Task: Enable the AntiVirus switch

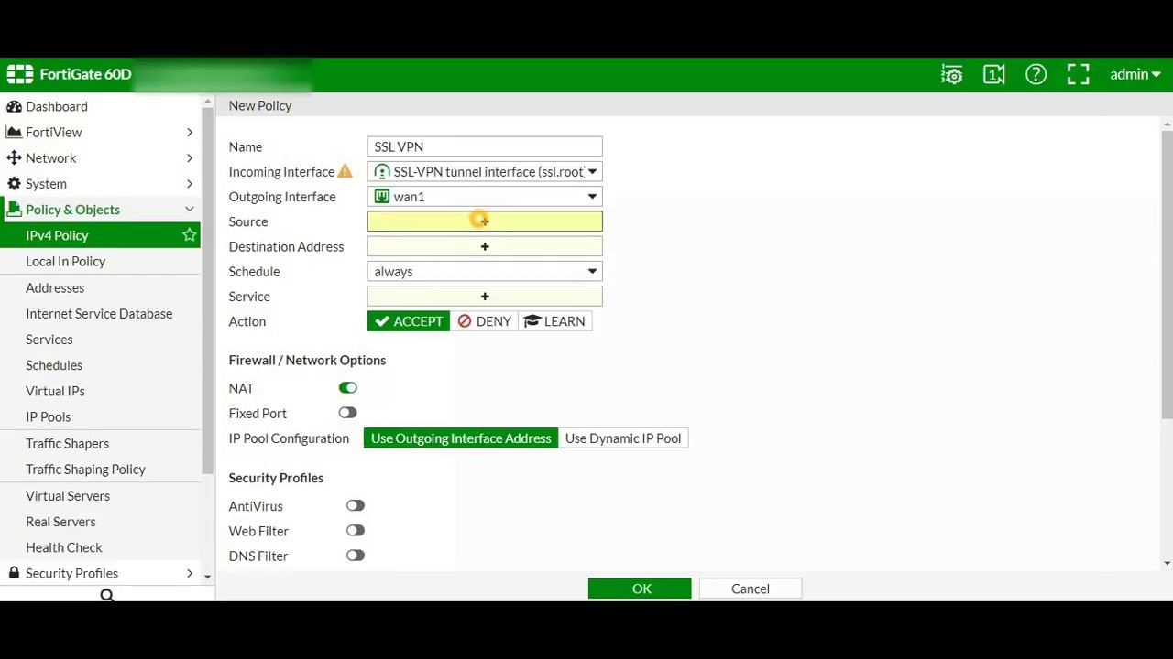Action: pos(356,505)
